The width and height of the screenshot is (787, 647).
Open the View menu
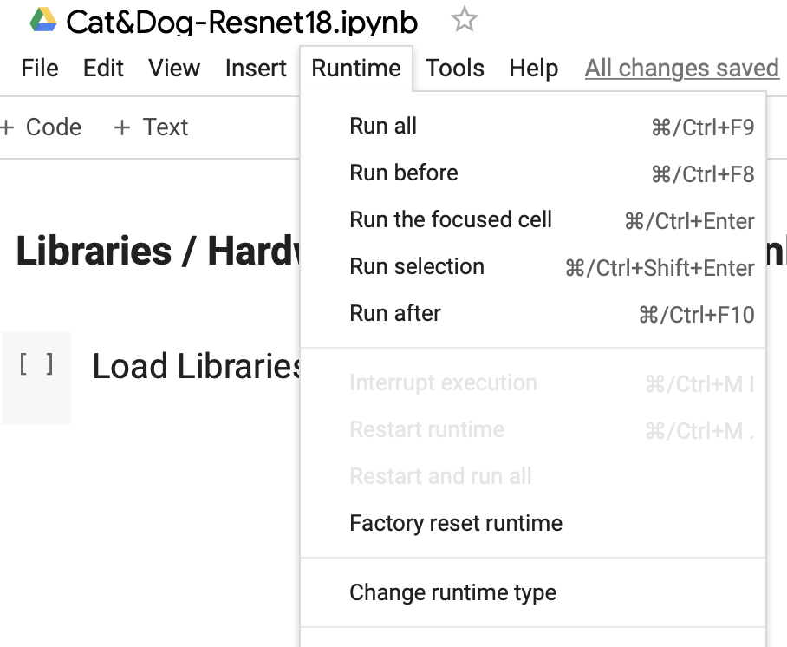174,69
